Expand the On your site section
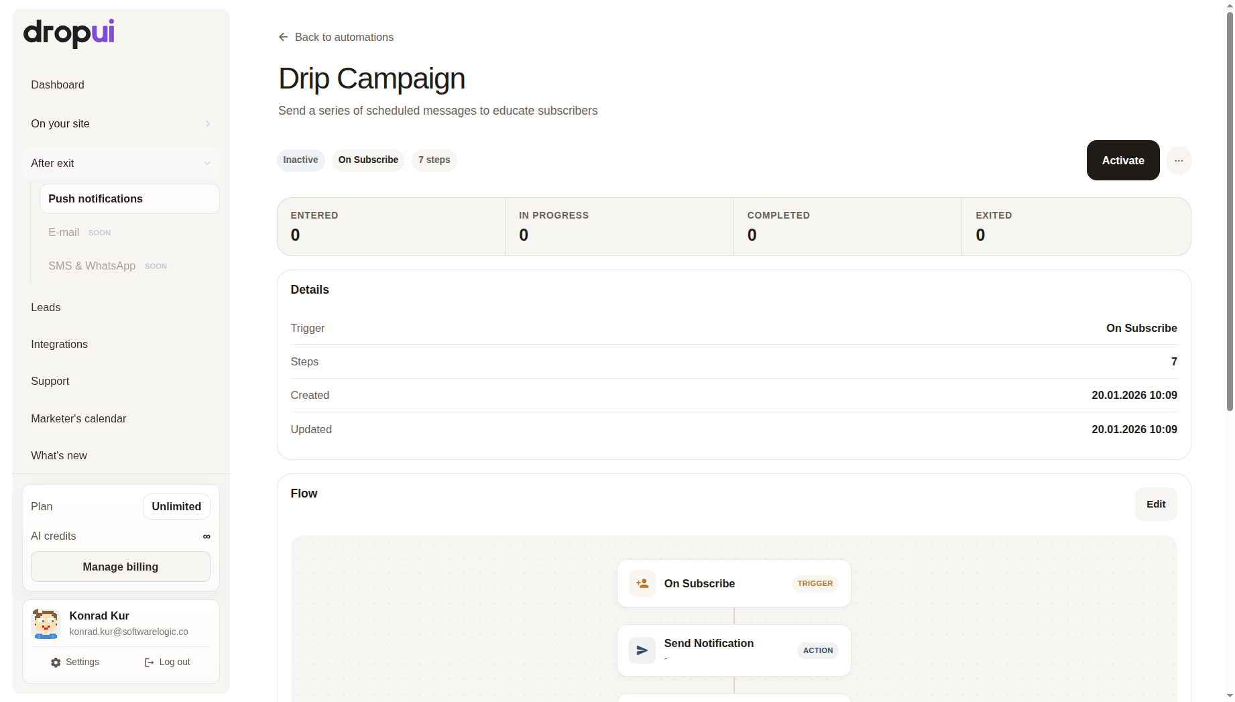This screenshot has width=1235, height=702. pos(120,123)
